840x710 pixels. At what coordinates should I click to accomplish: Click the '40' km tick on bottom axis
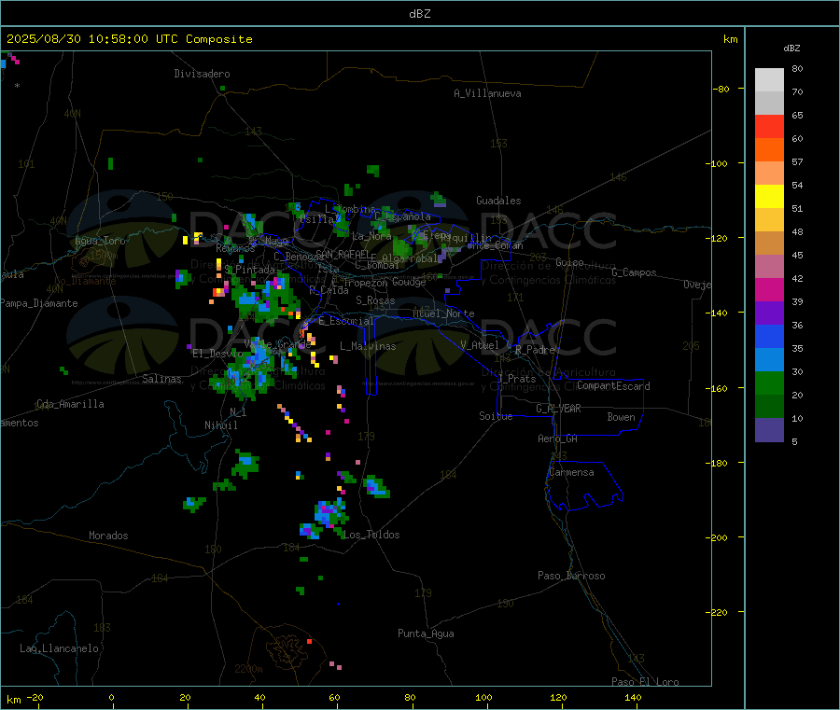click(259, 697)
